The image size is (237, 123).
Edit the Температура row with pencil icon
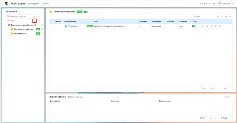pos(203,26)
